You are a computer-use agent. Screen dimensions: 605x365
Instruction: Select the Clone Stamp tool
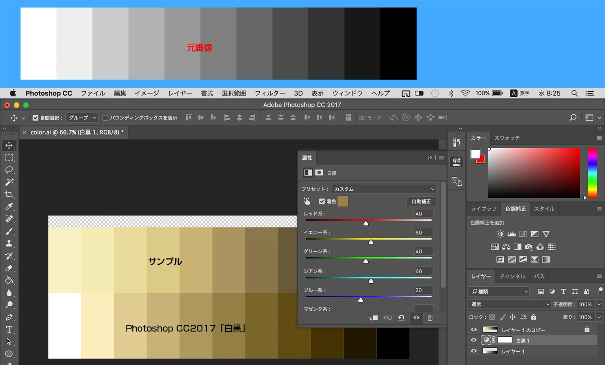tap(9, 243)
